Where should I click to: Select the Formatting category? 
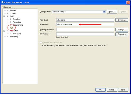pyautogui.click(x=14, y=36)
